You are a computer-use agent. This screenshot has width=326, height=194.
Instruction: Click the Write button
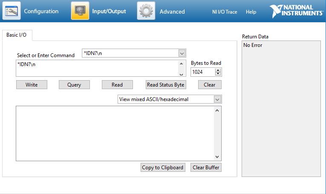(32, 84)
